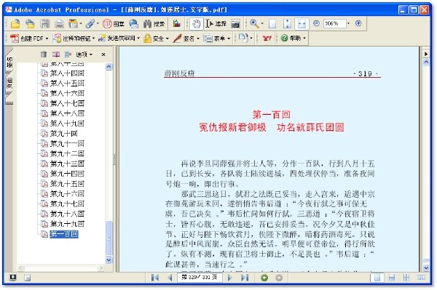This screenshot has height=290, width=437.
Task: Select bookmark 第九十九回
Action: point(67,224)
